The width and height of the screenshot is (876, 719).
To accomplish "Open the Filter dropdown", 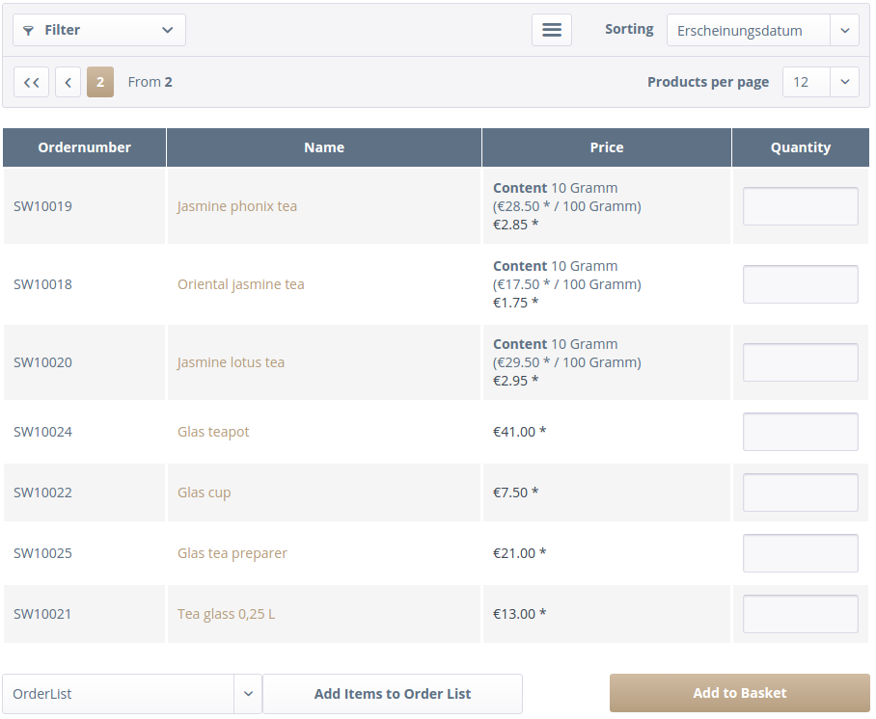I will tap(98, 30).
